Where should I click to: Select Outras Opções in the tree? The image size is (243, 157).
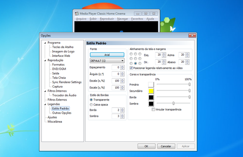click(x=62, y=113)
